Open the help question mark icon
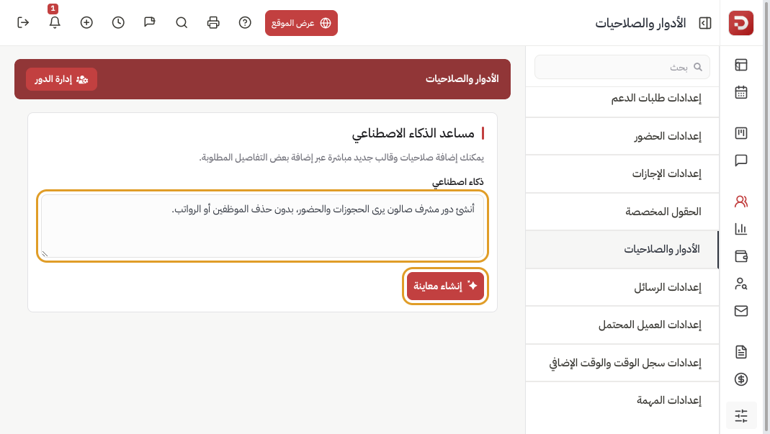 [245, 22]
